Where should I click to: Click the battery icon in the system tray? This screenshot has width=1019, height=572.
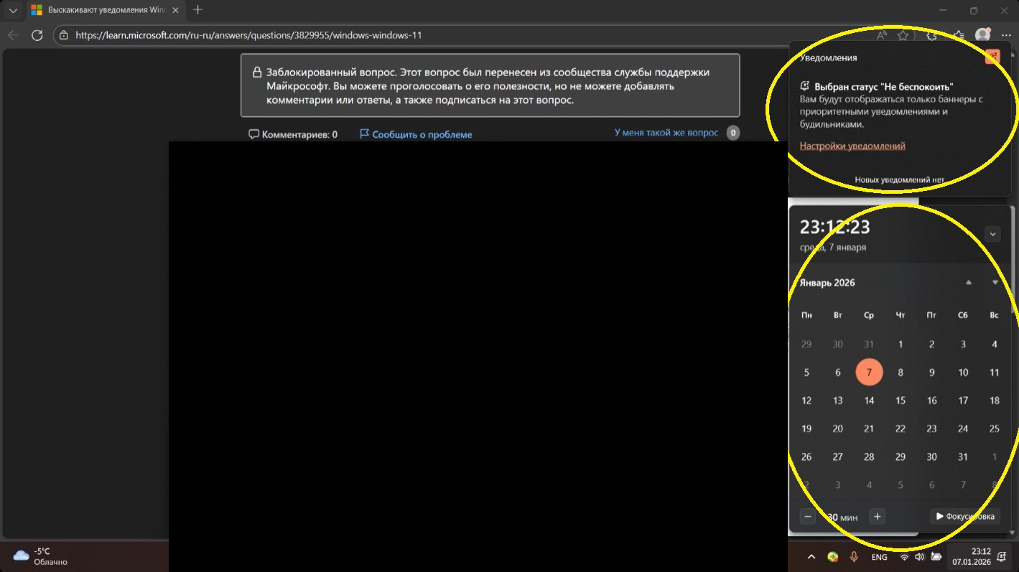[936, 557]
